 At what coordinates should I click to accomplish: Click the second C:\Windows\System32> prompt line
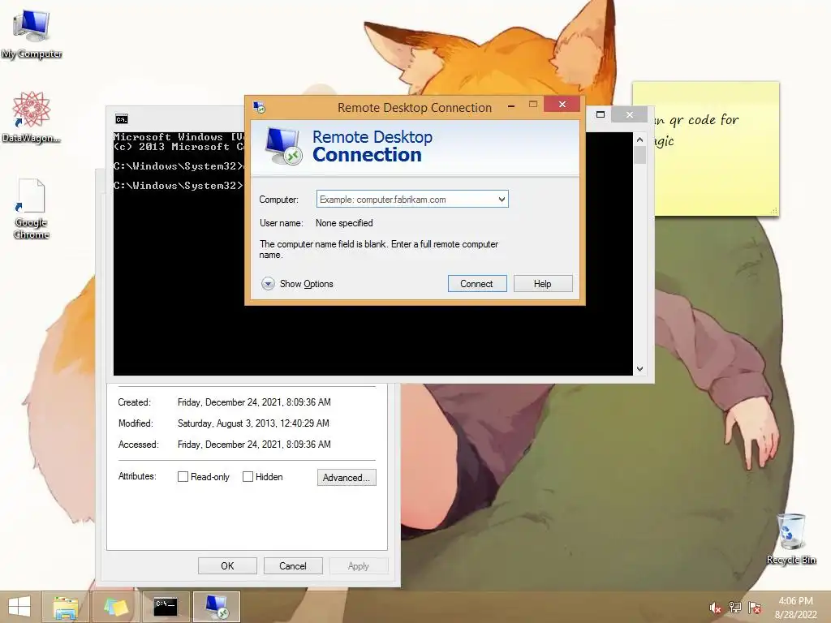[x=178, y=186]
